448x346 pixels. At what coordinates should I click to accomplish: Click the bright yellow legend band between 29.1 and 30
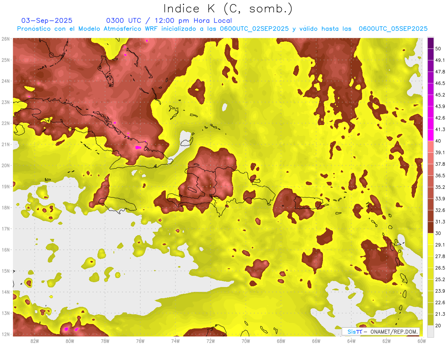pyautogui.click(x=430, y=239)
